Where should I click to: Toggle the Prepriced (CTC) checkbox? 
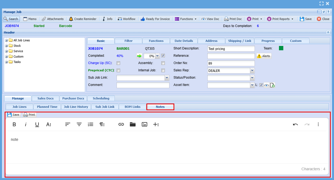coord(118,71)
